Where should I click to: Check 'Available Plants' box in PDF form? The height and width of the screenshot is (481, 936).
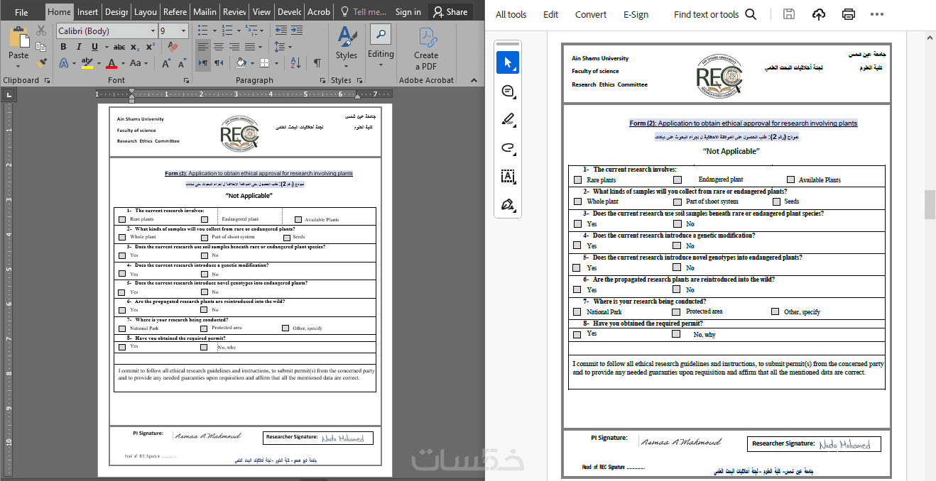coord(790,179)
